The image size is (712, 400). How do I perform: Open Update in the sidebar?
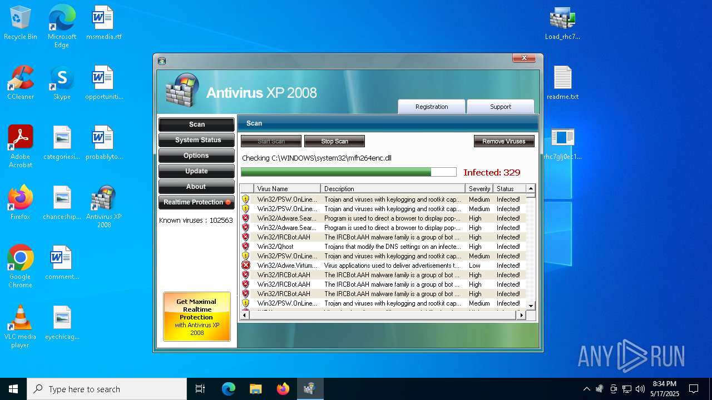[x=196, y=171]
